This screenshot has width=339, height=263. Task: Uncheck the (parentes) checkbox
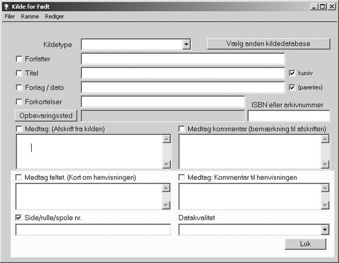(x=292, y=87)
